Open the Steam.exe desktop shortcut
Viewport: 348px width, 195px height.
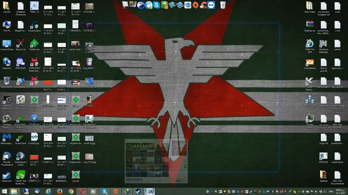point(7,177)
